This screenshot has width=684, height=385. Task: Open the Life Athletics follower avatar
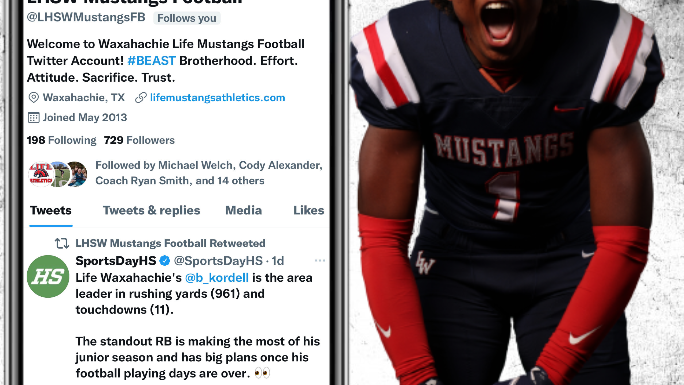pos(41,174)
